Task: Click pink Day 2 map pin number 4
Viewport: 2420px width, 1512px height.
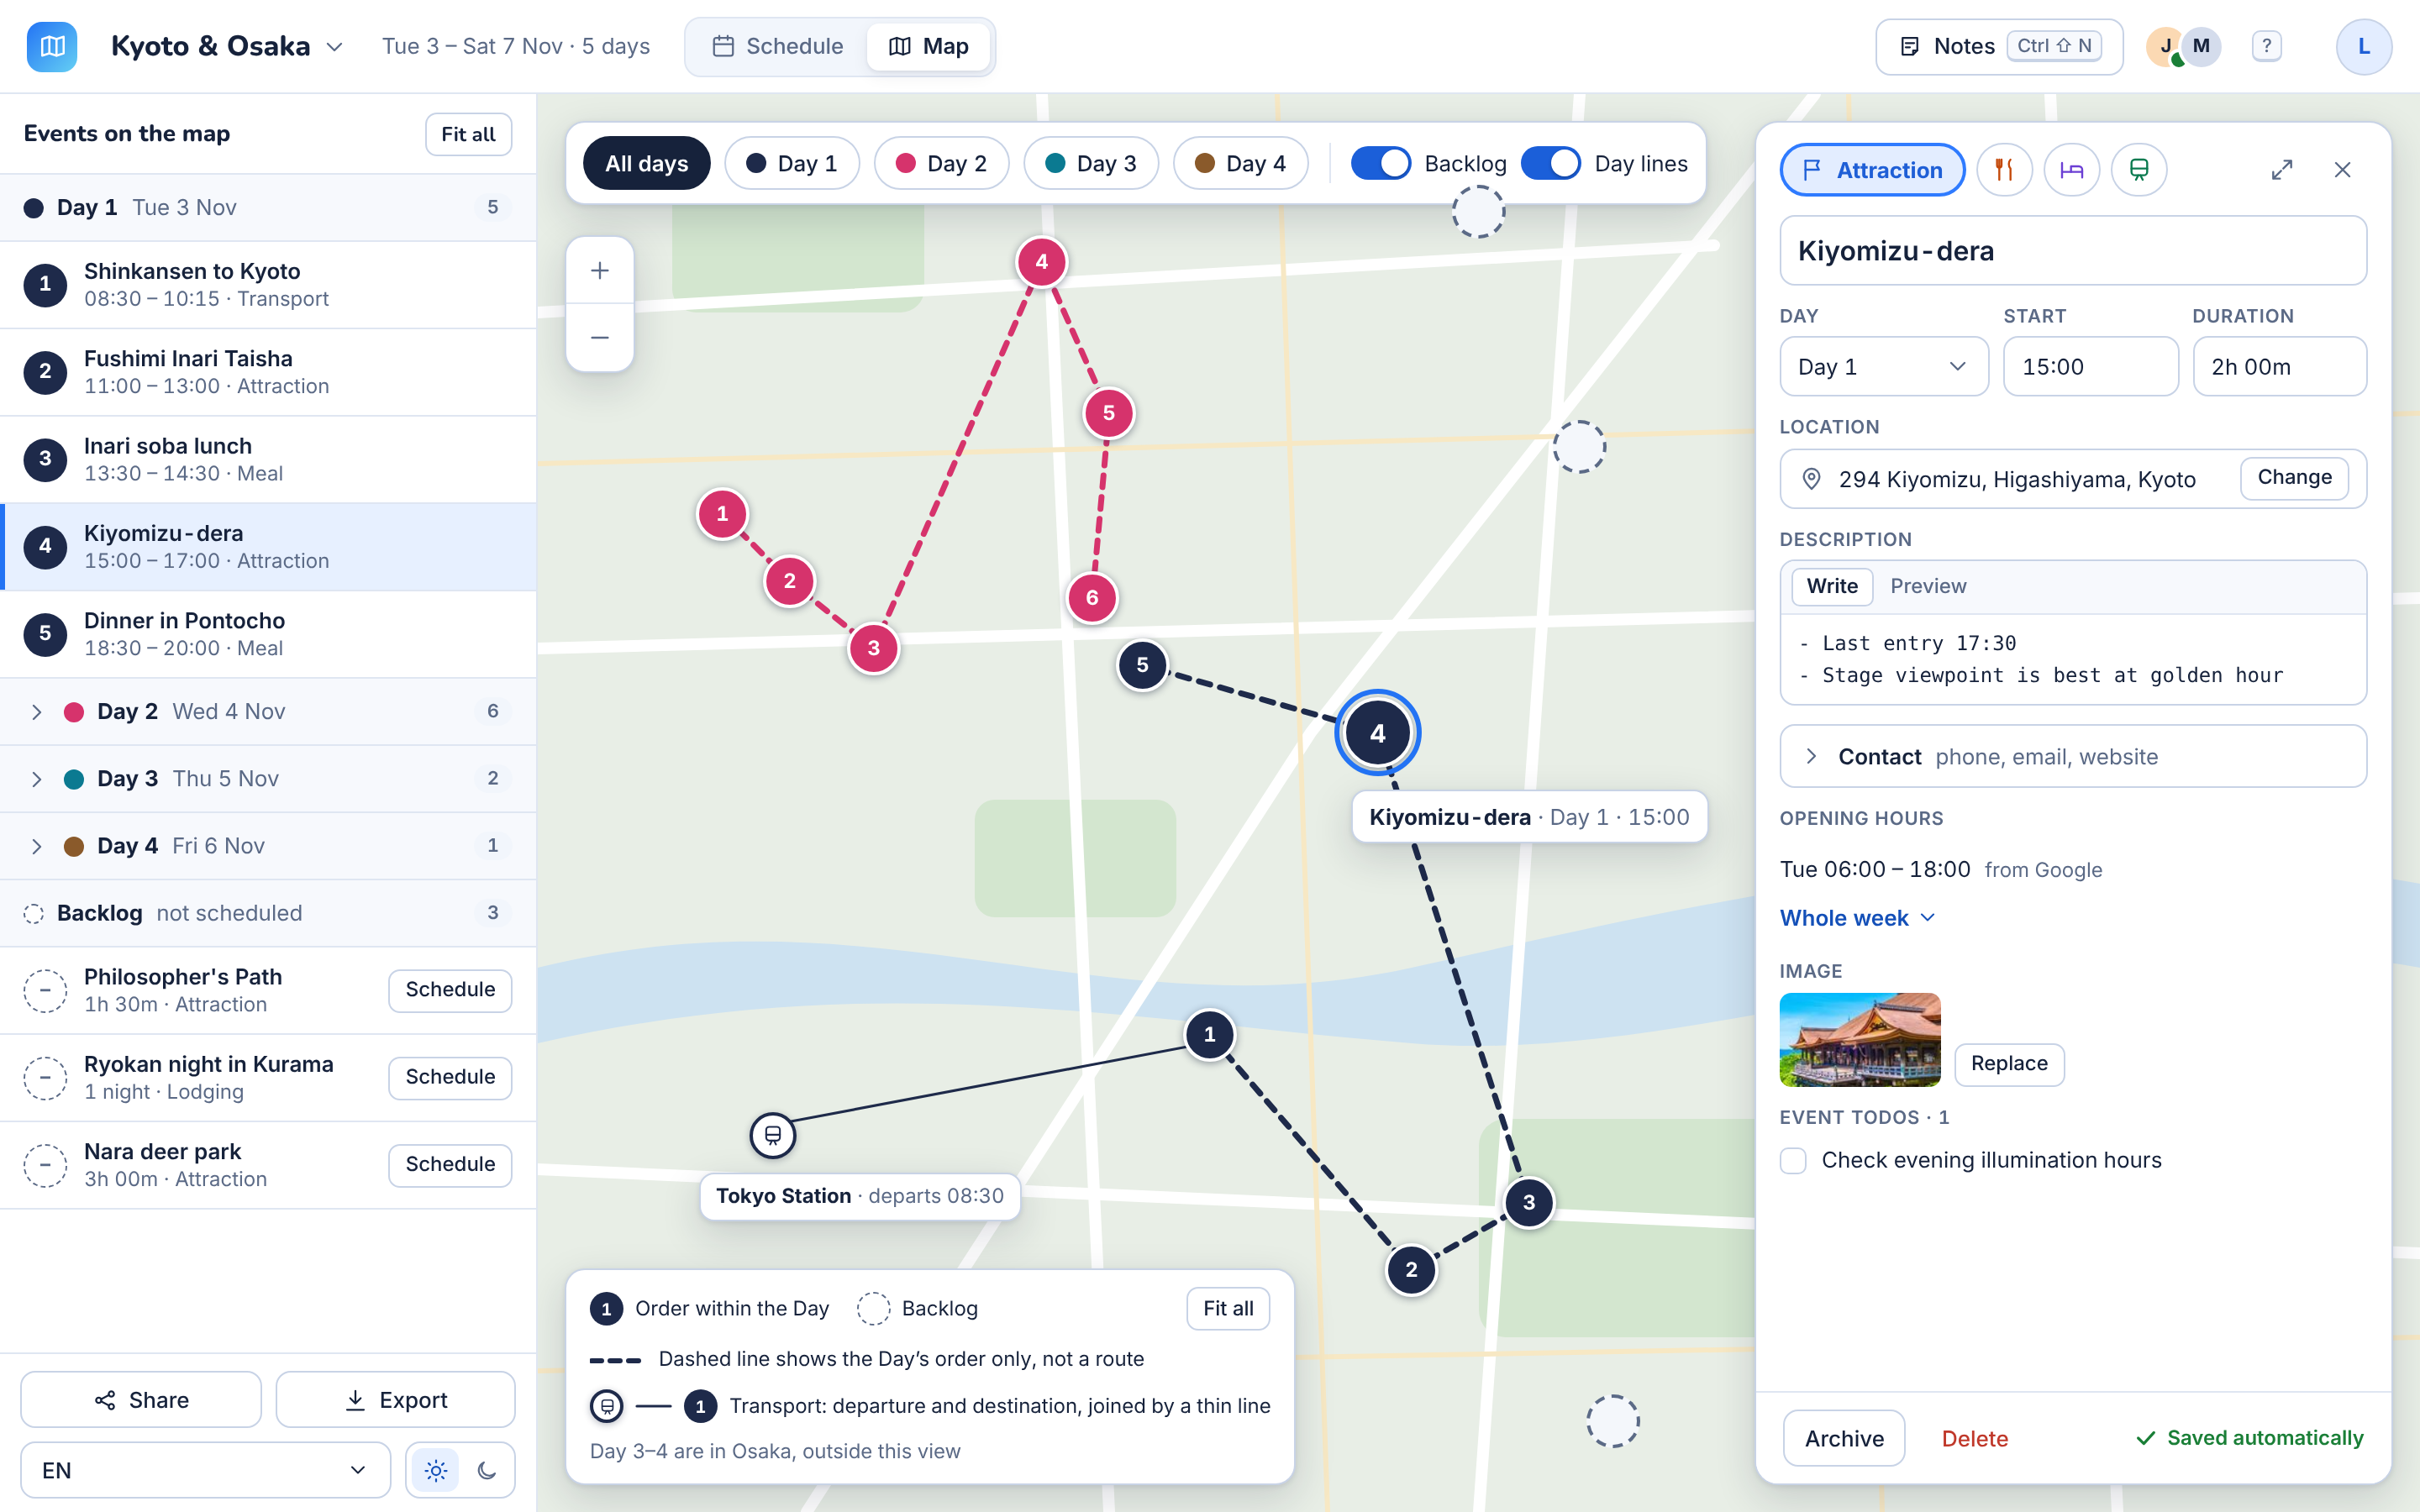Action: [x=1042, y=262]
